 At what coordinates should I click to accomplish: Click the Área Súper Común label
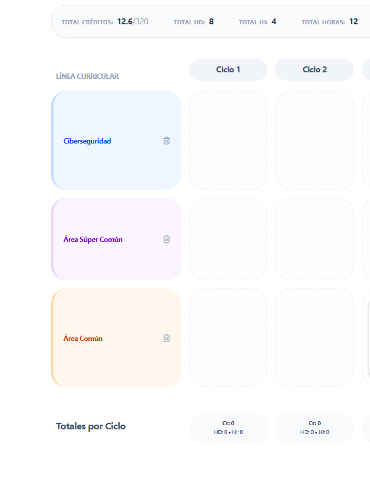click(x=93, y=240)
